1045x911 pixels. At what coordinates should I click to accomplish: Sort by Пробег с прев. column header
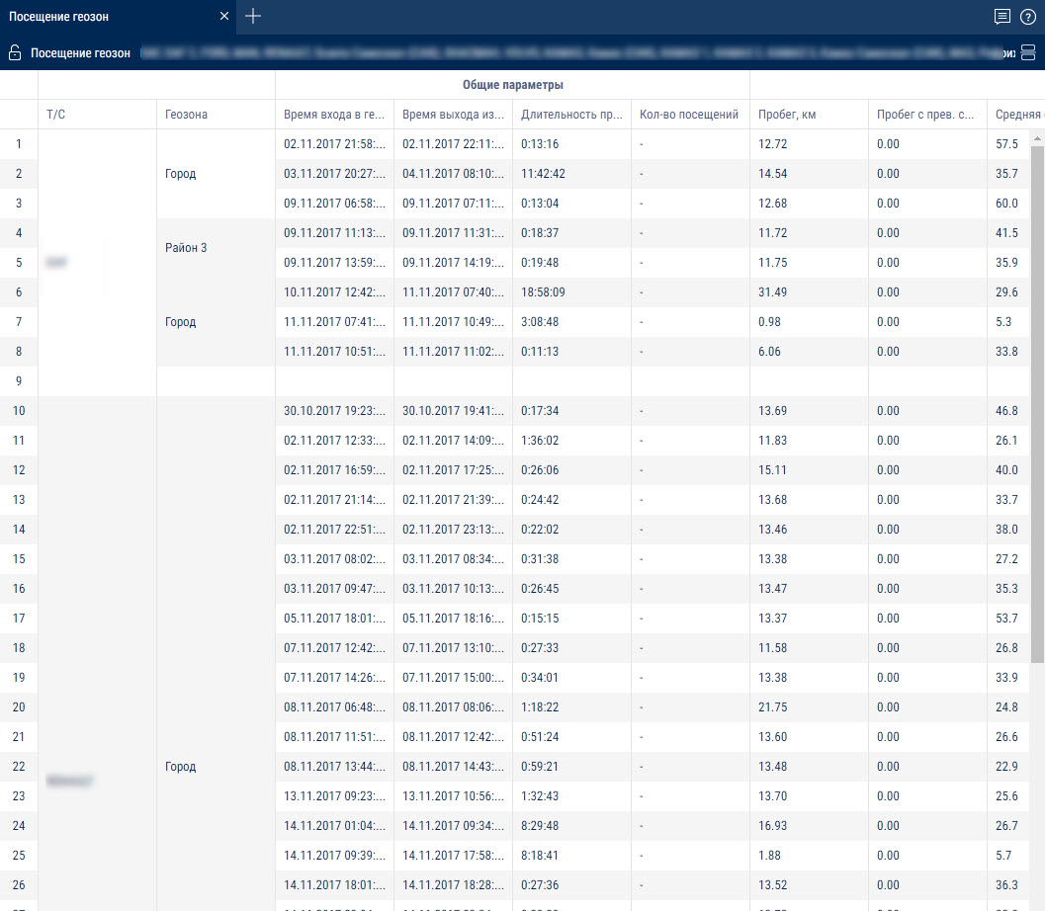tap(925, 115)
